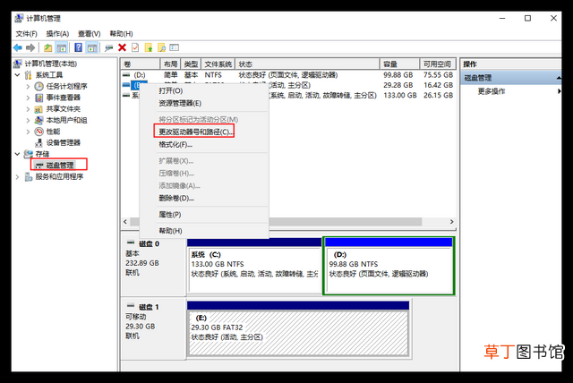Click the 99.88 GB capacity cell
Viewport: 573px width, 383px height.
point(398,75)
